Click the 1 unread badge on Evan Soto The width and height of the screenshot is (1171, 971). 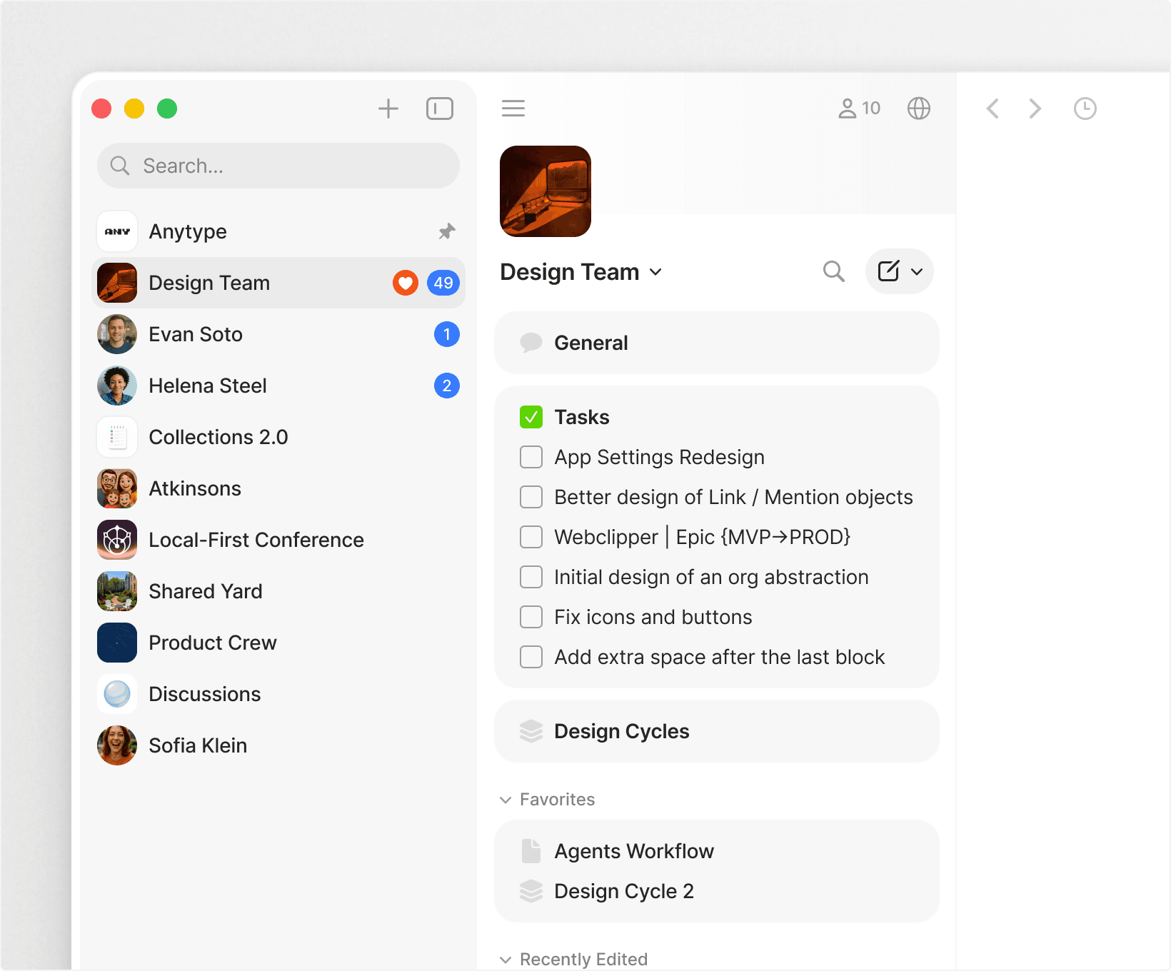click(x=447, y=334)
